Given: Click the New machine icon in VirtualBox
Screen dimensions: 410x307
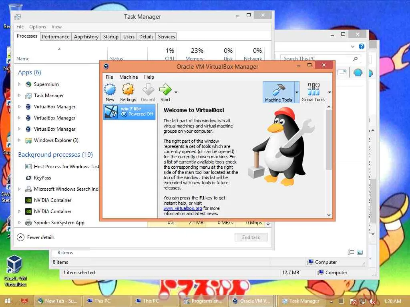Looking at the screenshot, I should (x=110, y=90).
